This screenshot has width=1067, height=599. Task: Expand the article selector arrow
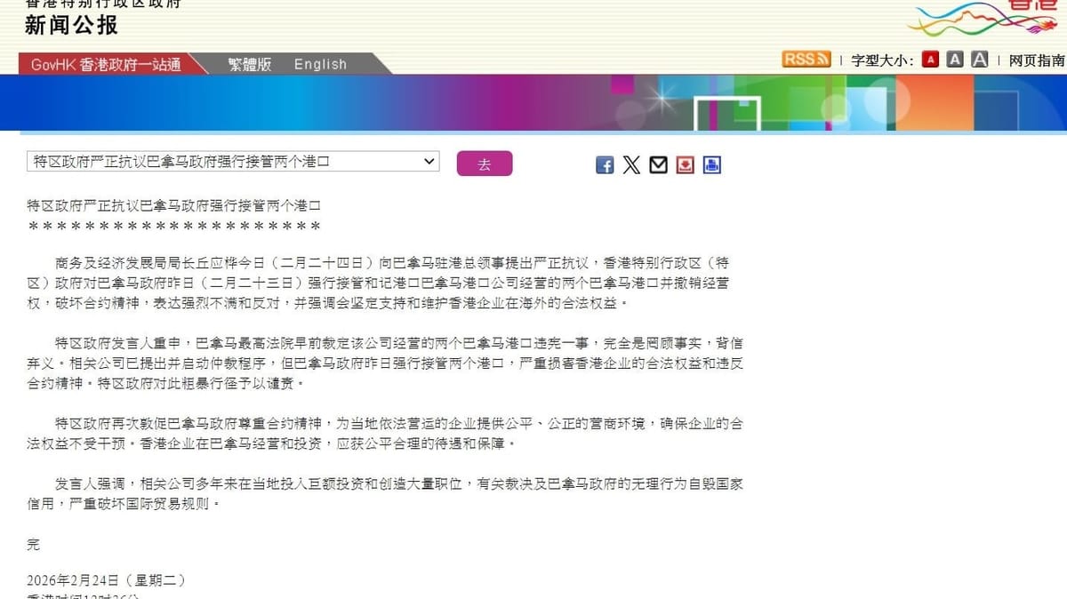pos(430,162)
